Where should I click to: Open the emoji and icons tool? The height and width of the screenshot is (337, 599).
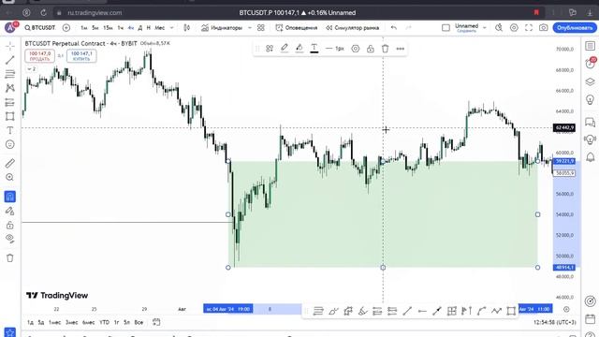coord(10,144)
